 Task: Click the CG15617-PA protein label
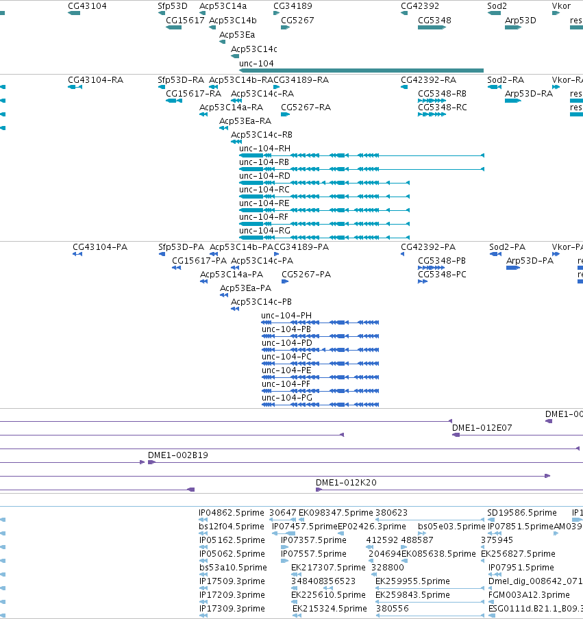[199, 261]
